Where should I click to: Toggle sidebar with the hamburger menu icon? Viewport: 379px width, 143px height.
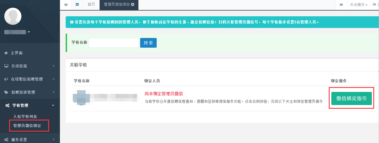click(77, 5)
